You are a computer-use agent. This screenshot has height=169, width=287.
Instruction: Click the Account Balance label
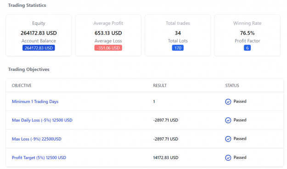click(39, 41)
